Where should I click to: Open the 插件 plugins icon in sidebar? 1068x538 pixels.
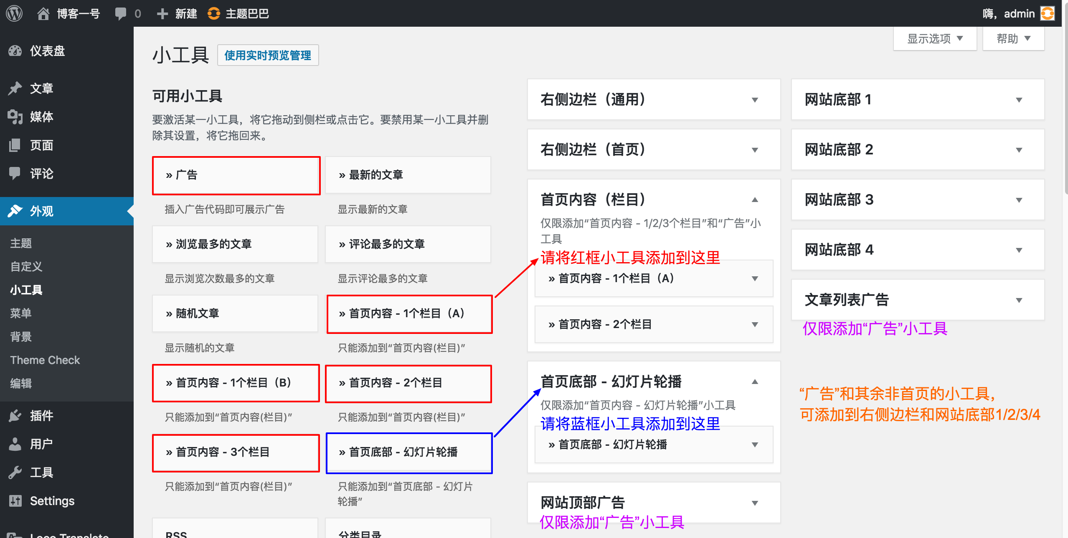pos(15,416)
